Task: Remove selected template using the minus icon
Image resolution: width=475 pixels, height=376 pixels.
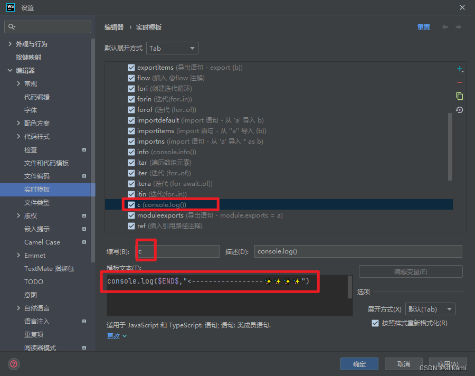Action: click(x=460, y=82)
